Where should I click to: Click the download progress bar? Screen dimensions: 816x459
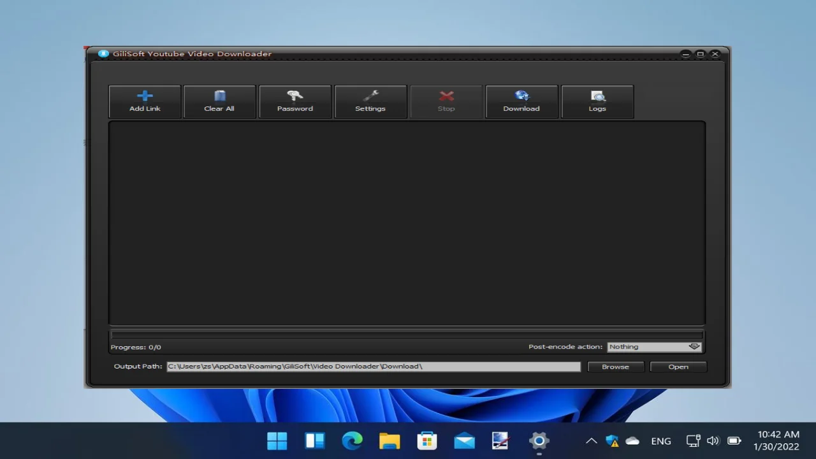407,335
